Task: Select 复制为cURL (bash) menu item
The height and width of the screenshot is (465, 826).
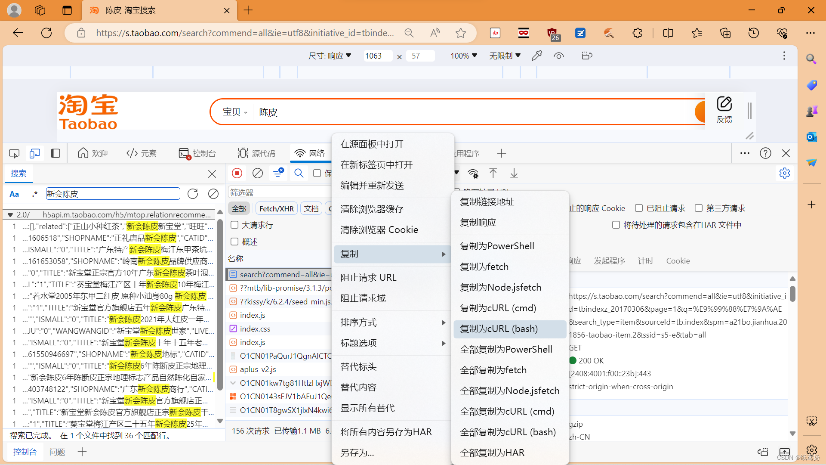Action: (x=499, y=329)
